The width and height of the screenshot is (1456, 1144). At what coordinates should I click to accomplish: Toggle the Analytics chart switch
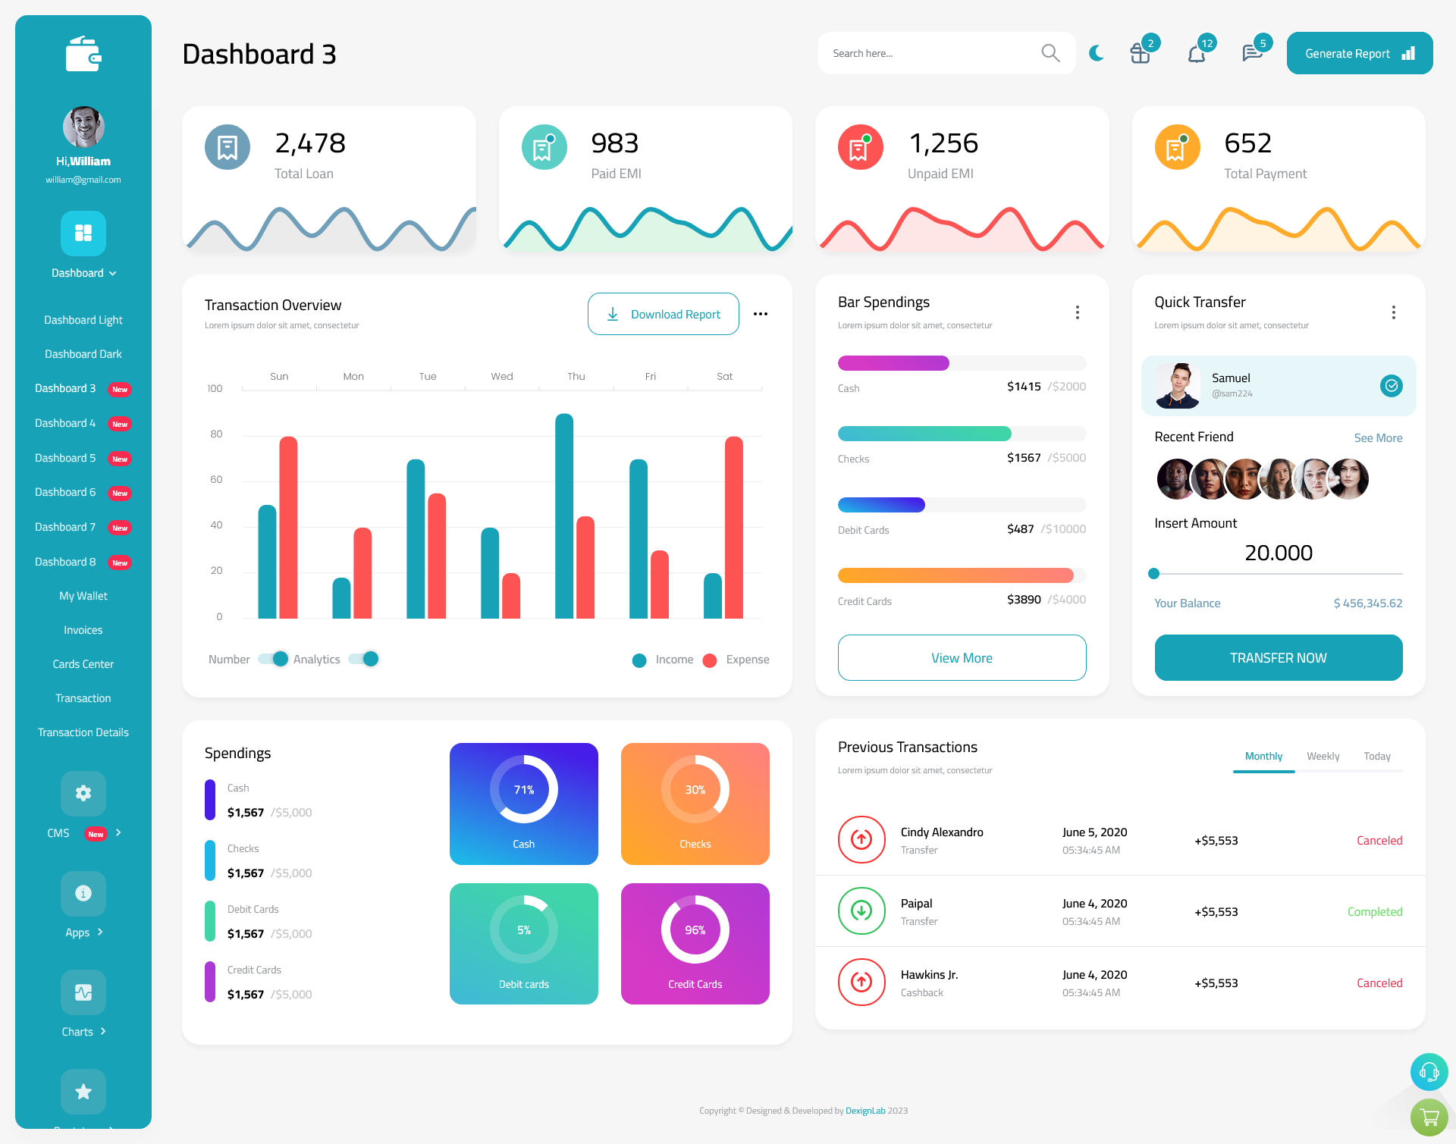tap(366, 658)
